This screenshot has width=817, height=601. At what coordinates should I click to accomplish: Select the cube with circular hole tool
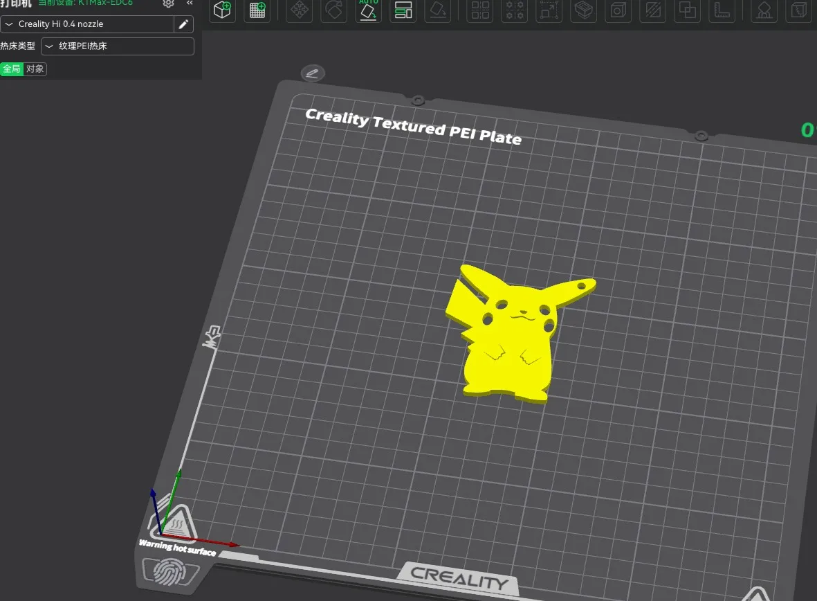click(x=618, y=10)
